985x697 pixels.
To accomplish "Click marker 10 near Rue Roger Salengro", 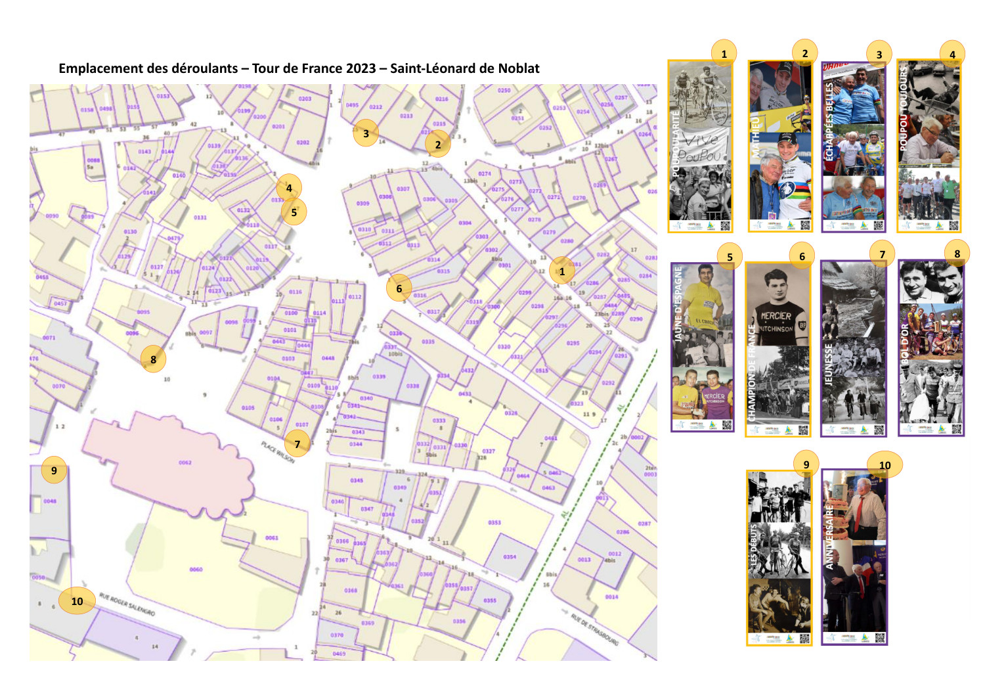I will tap(77, 600).
